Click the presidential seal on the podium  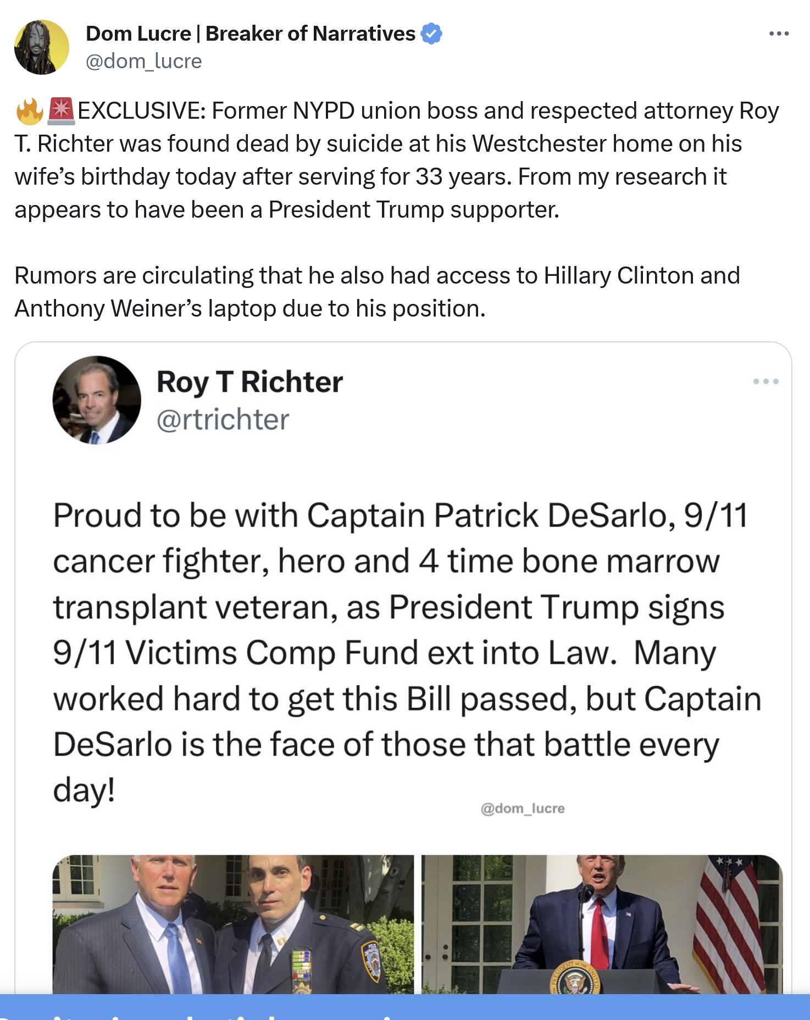(575, 980)
